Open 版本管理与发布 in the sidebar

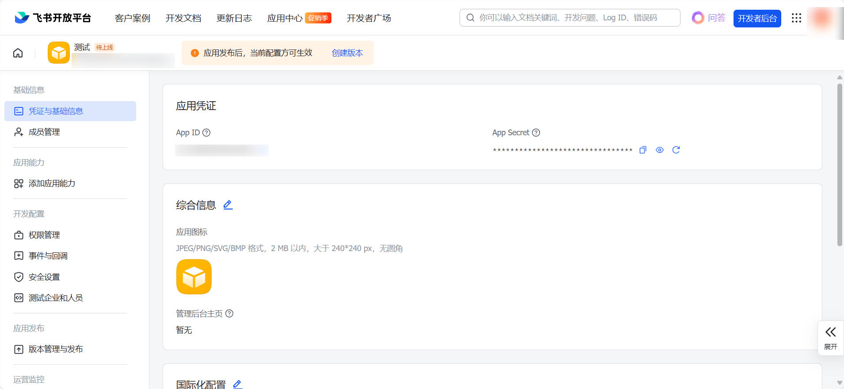(70, 349)
